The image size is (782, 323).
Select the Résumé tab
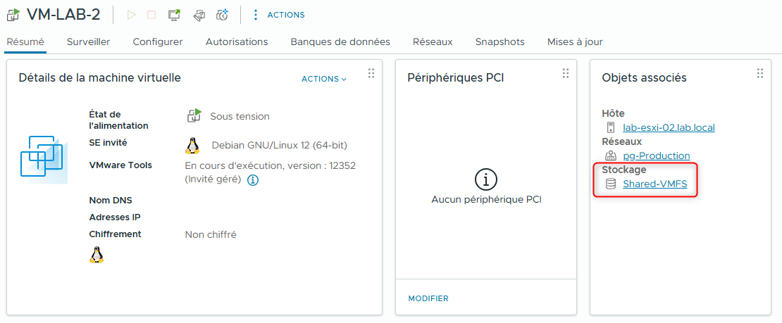pyautogui.click(x=25, y=42)
